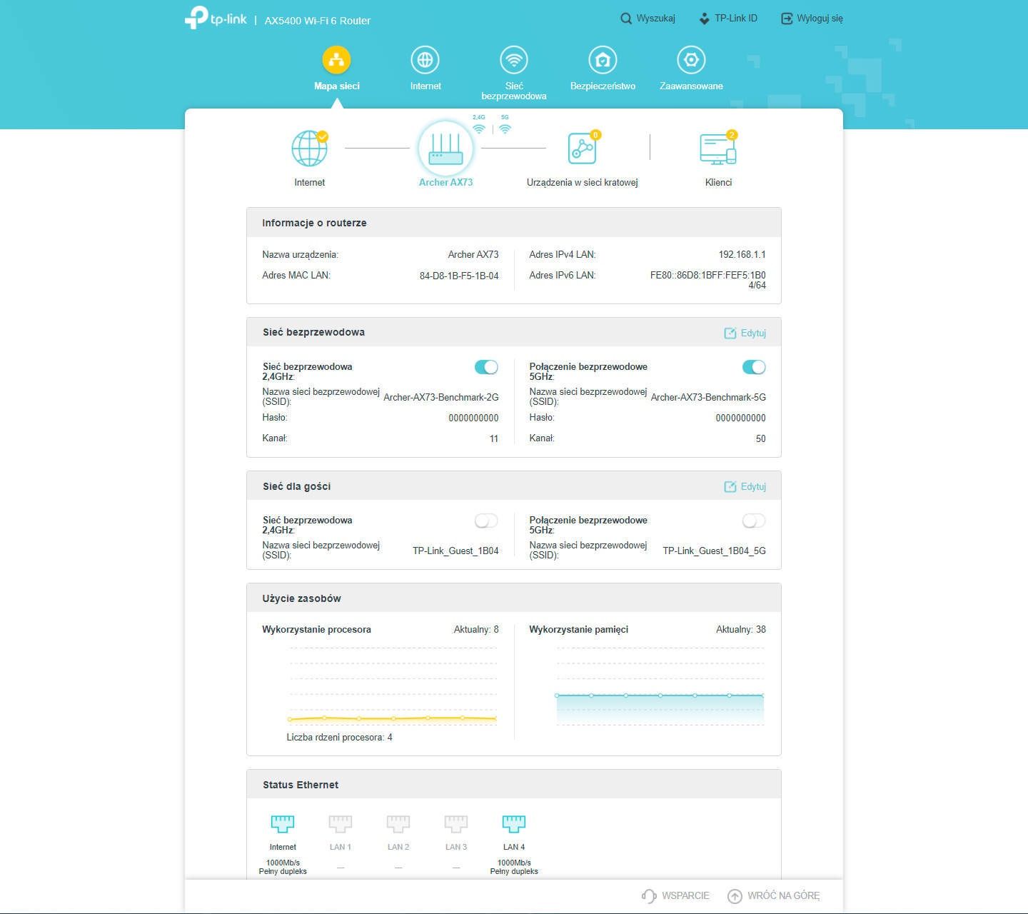
Task: Click Urządzenia w sieci kratowej label
Action: 582,183
